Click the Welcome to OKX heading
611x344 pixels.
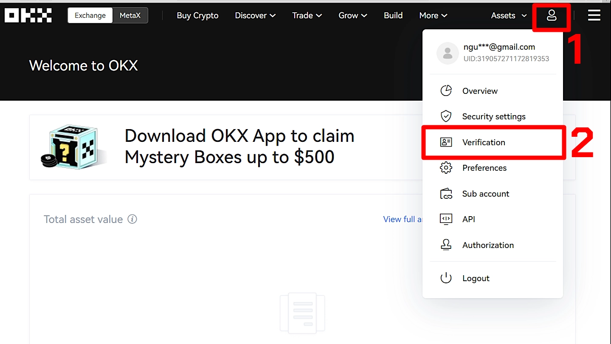coord(84,66)
